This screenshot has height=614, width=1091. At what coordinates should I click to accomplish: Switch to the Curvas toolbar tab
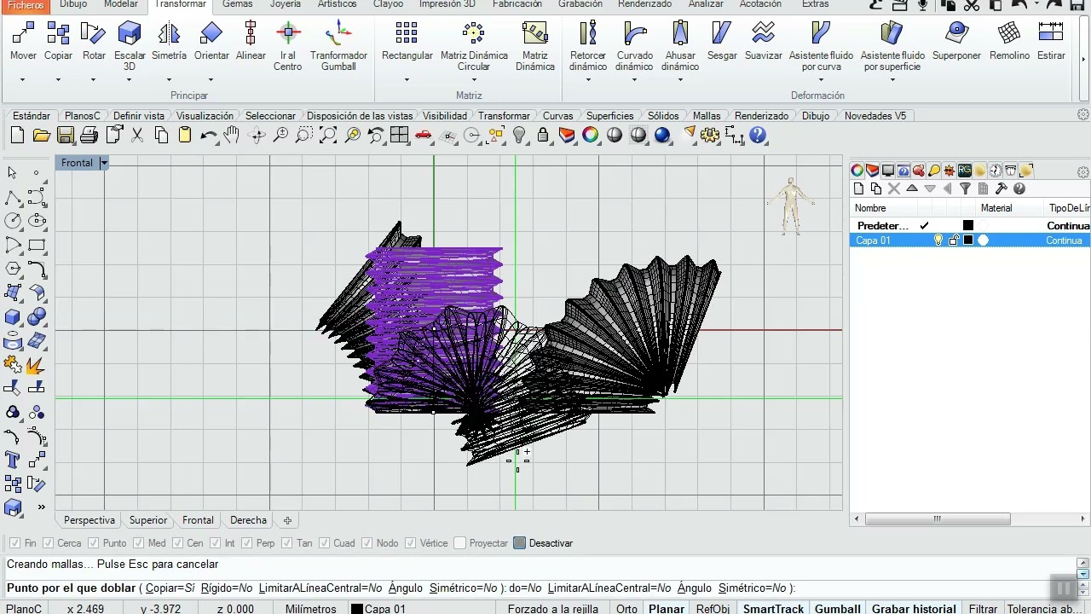click(558, 116)
